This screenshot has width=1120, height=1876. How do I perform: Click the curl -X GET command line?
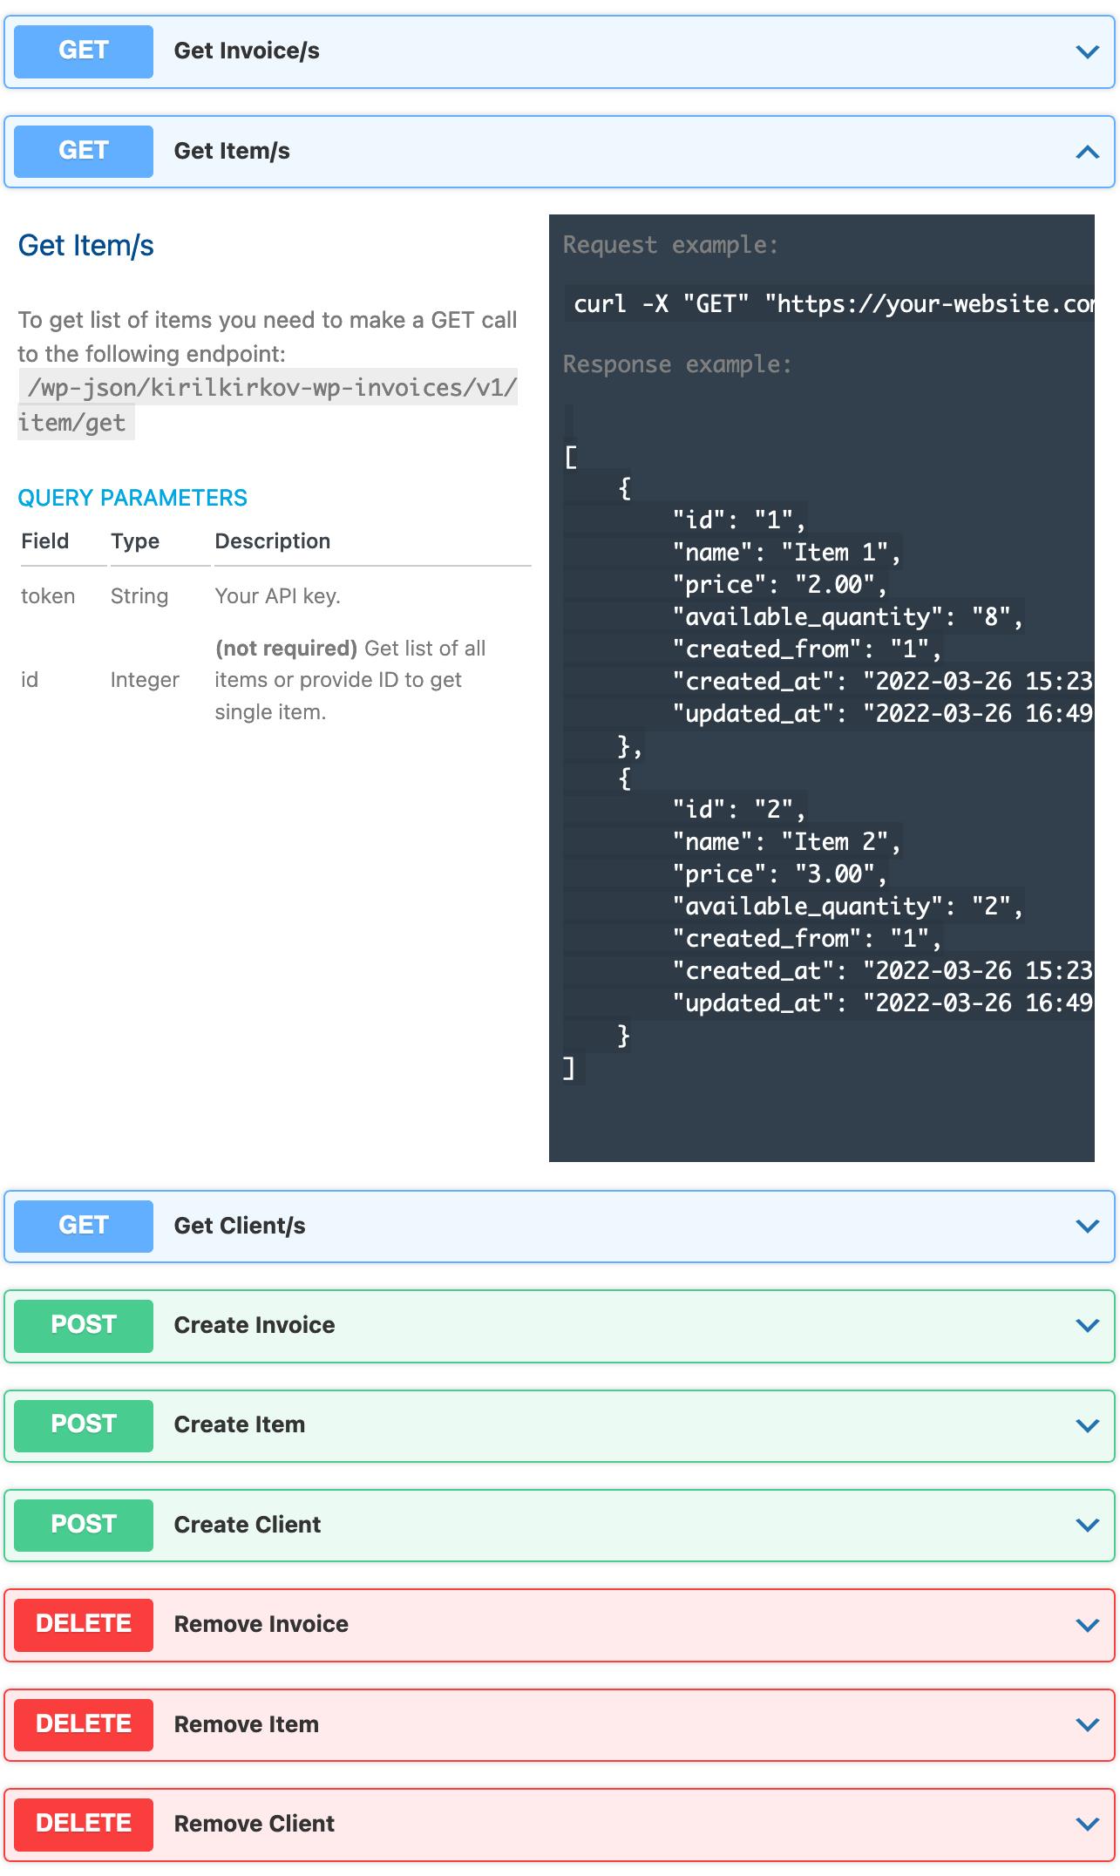pyautogui.click(x=830, y=303)
